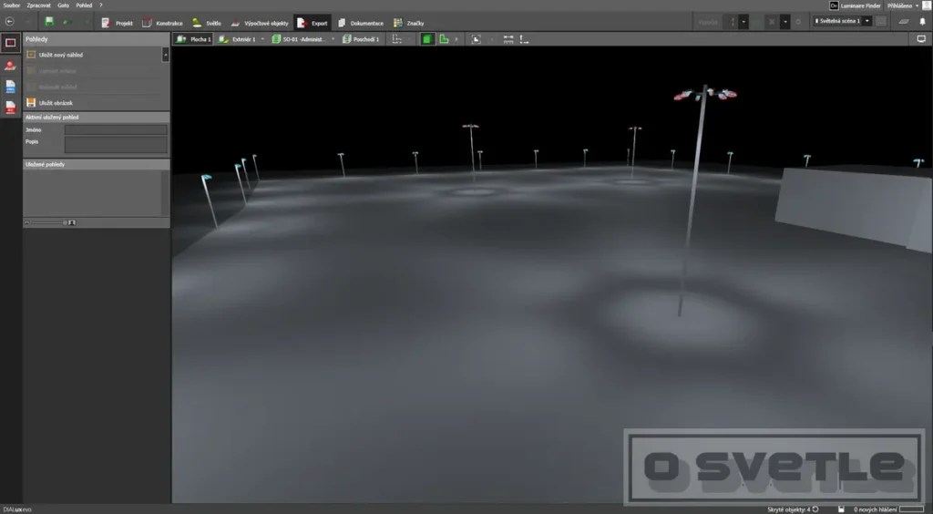
Task: Select the SO-01 Administ. building view
Action: click(299, 39)
